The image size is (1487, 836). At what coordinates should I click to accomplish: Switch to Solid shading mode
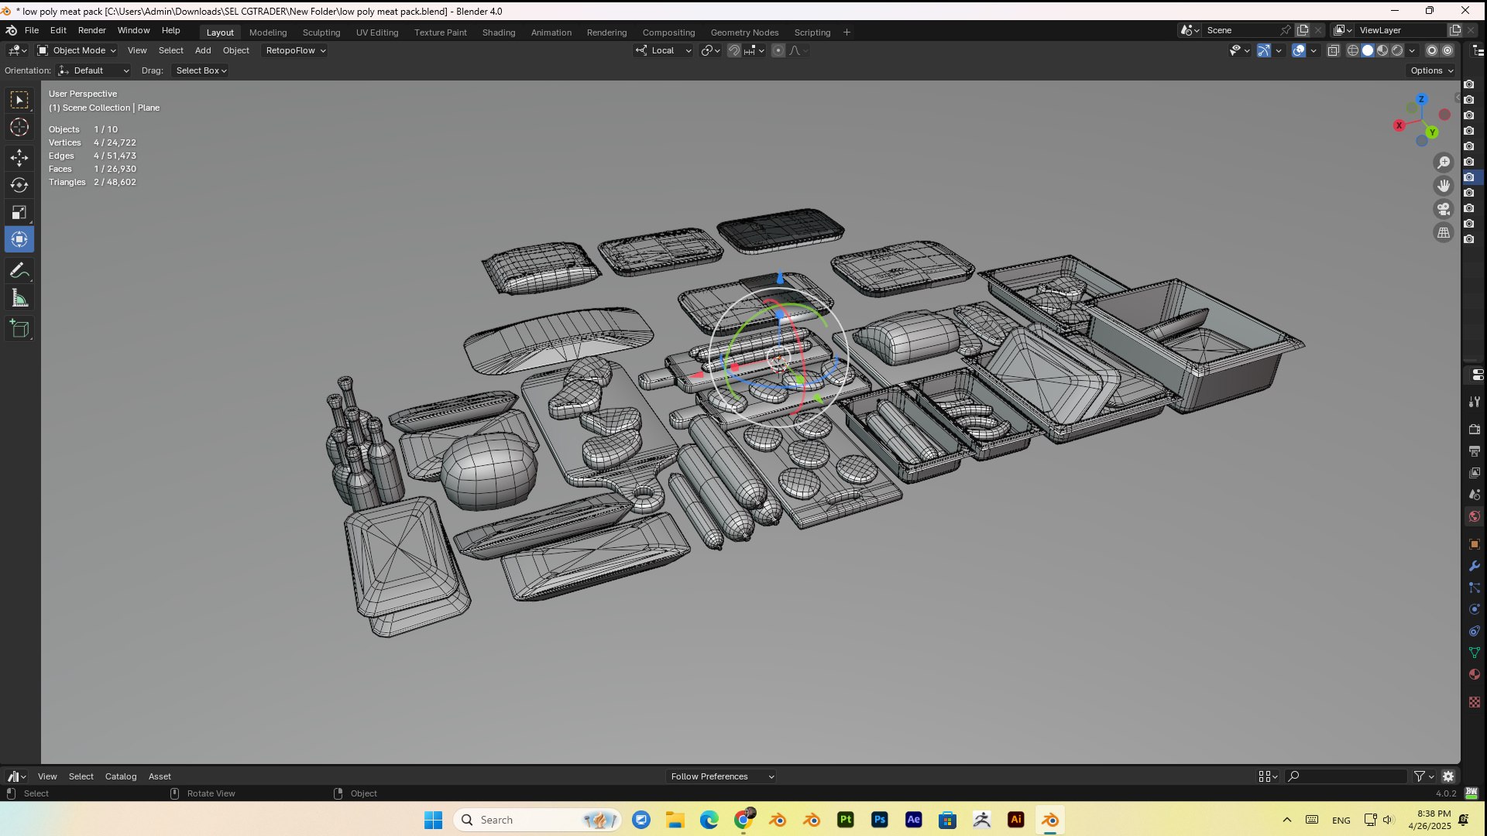(x=1368, y=50)
